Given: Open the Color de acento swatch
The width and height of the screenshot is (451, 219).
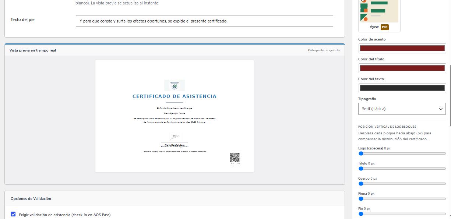Looking at the screenshot, I should coord(402,48).
